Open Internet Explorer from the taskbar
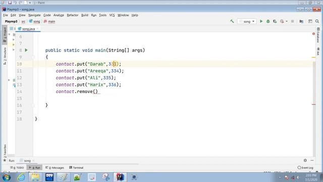This screenshot has height=182, width=323. pos(21,177)
